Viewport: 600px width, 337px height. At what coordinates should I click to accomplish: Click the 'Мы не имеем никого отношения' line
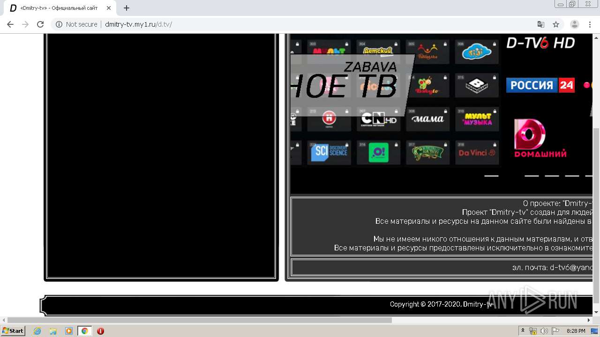tap(483, 239)
